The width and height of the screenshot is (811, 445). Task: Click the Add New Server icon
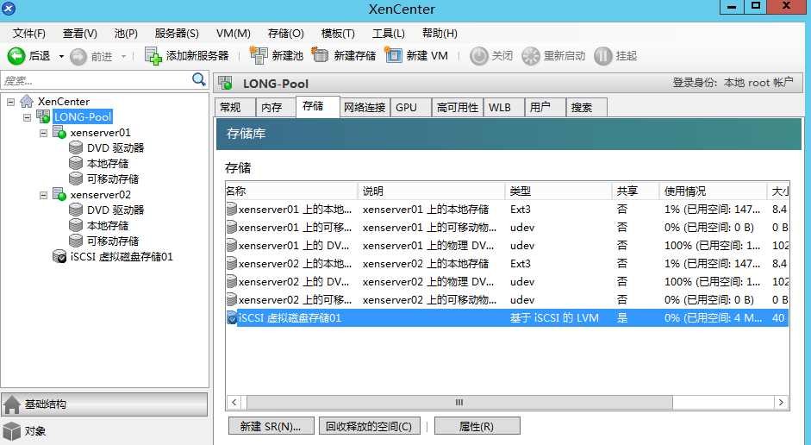153,56
